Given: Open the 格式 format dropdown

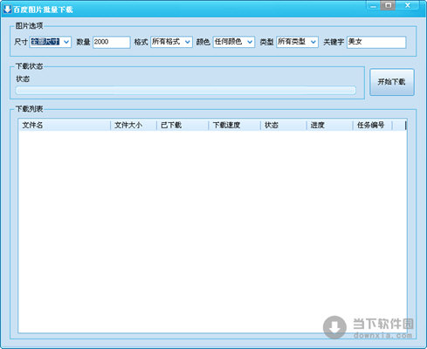Looking at the screenshot, I should 171,42.
